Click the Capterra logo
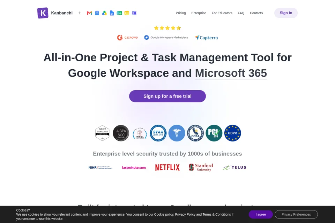335x223 pixels. tap(206, 38)
